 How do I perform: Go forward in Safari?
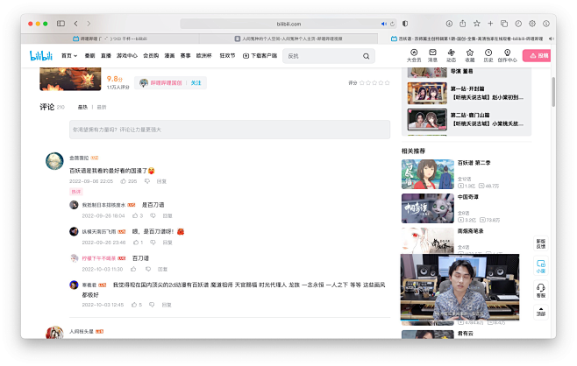[x=89, y=24]
